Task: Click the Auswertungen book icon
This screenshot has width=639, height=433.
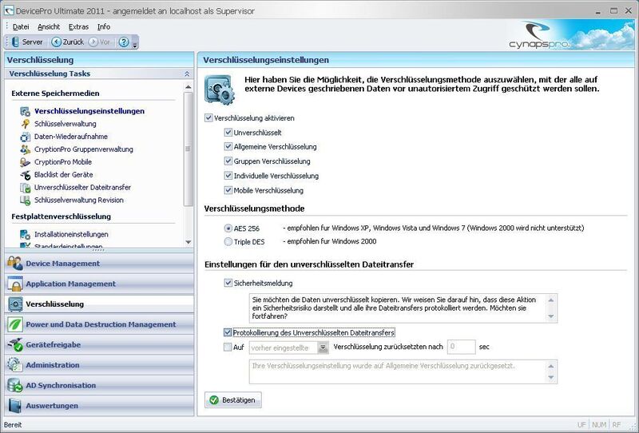Action: click(x=15, y=406)
